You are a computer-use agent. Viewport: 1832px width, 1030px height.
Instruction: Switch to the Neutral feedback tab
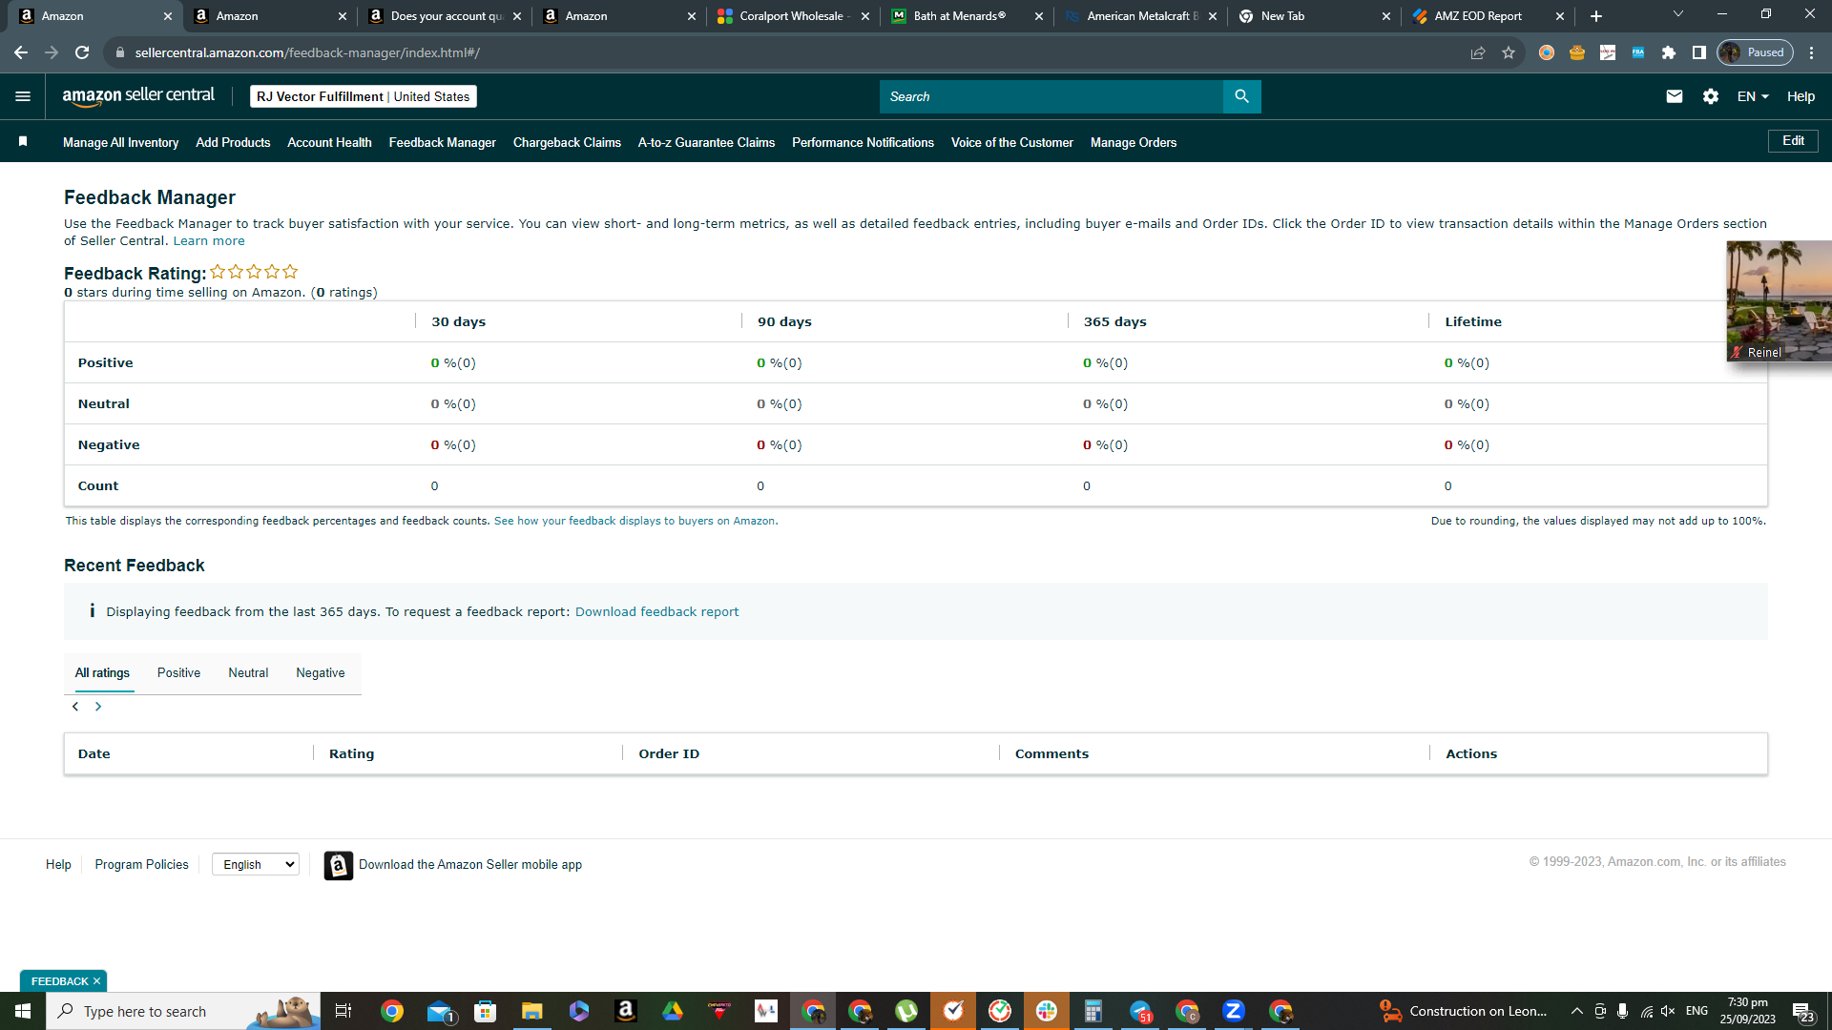pos(248,673)
